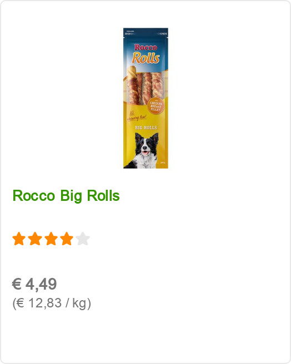
Task: Click the Chicken Breast Fillet badge on package
Action: click(155, 106)
